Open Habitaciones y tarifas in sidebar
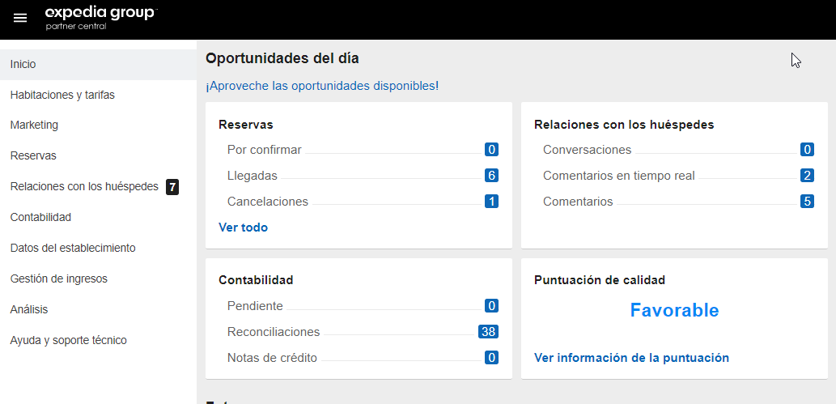Image resolution: width=836 pixels, height=404 pixels. click(62, 95)
